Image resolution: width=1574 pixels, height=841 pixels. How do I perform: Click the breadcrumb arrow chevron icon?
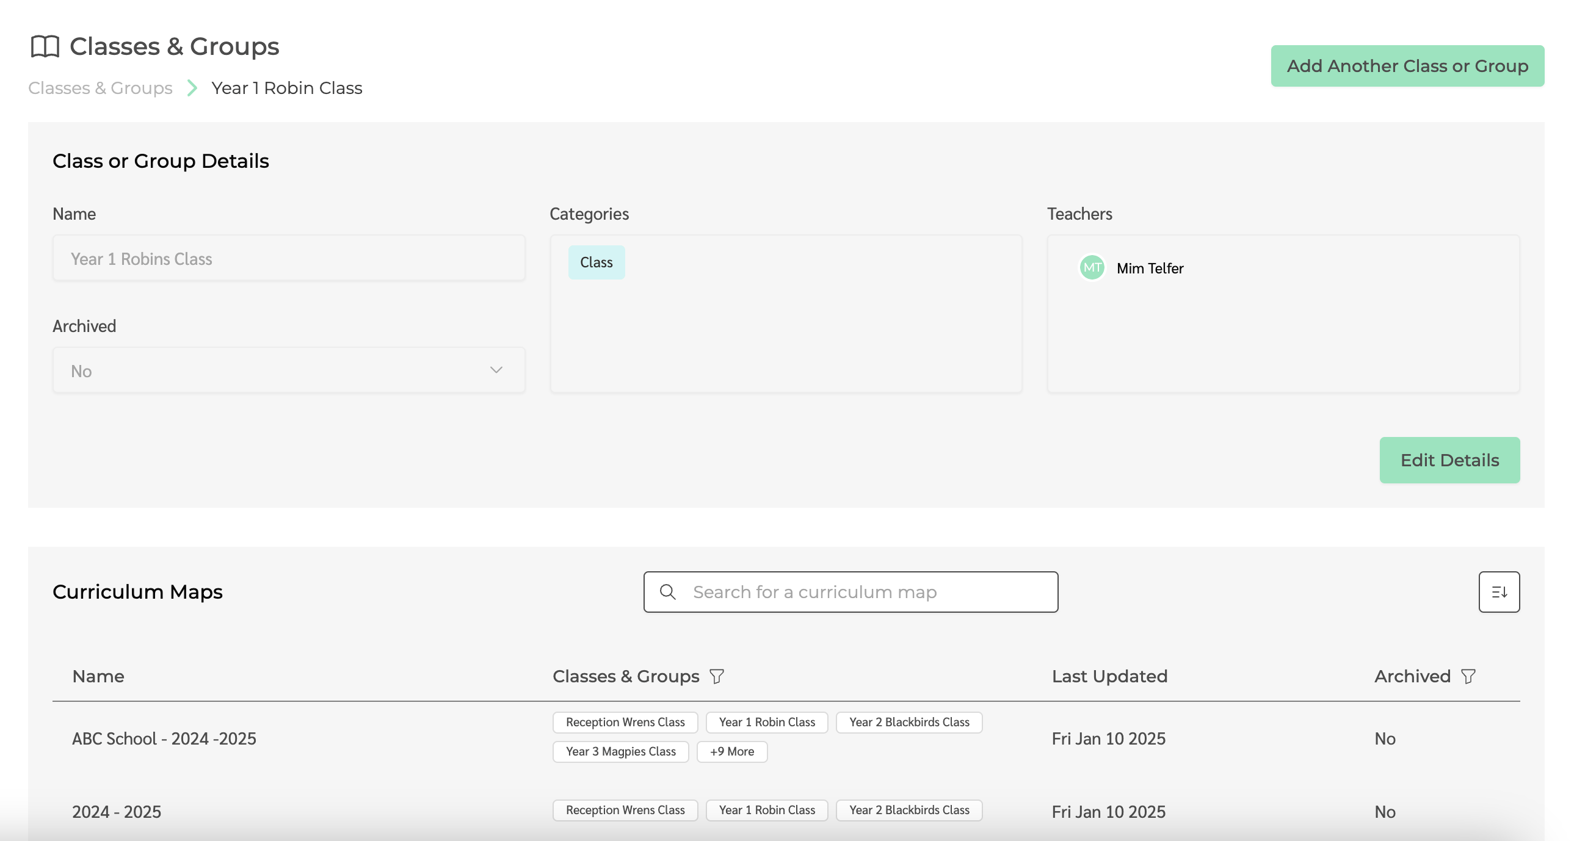tap(192, 87)
